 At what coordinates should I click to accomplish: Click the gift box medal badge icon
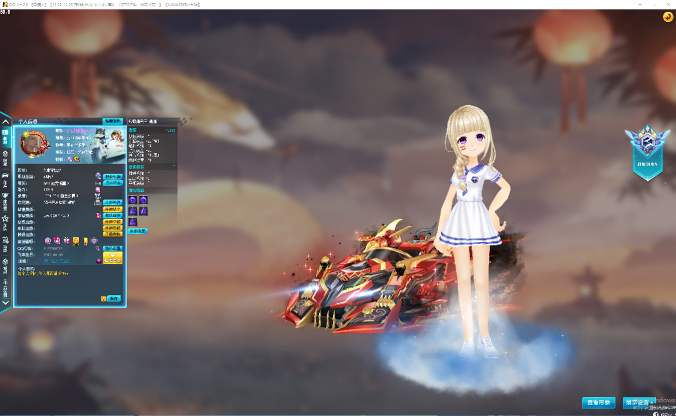[x=66, y=241]
